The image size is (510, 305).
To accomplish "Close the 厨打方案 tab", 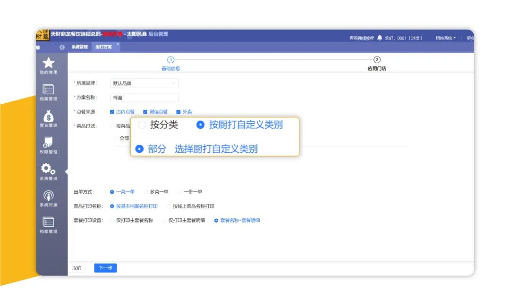I will 118,44.
